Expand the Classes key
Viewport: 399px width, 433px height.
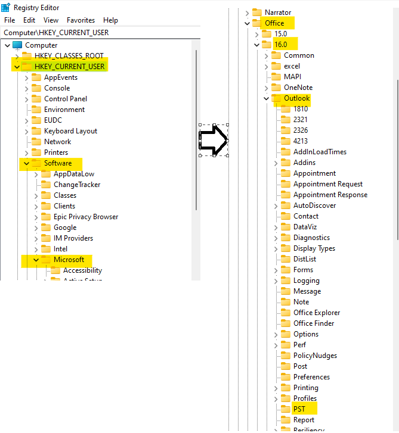click(x=36, y=196)
